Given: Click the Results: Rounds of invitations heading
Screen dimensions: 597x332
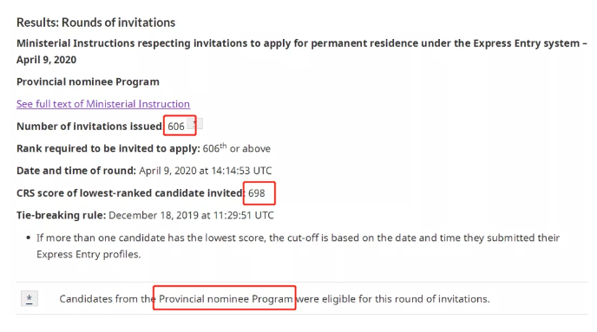Looking at the screenshot, I should [95, 23].
